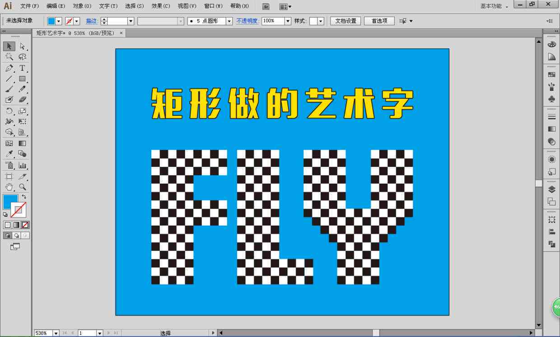
Task: Enable Draw Normal mode
Action: [x=8, y=235]
